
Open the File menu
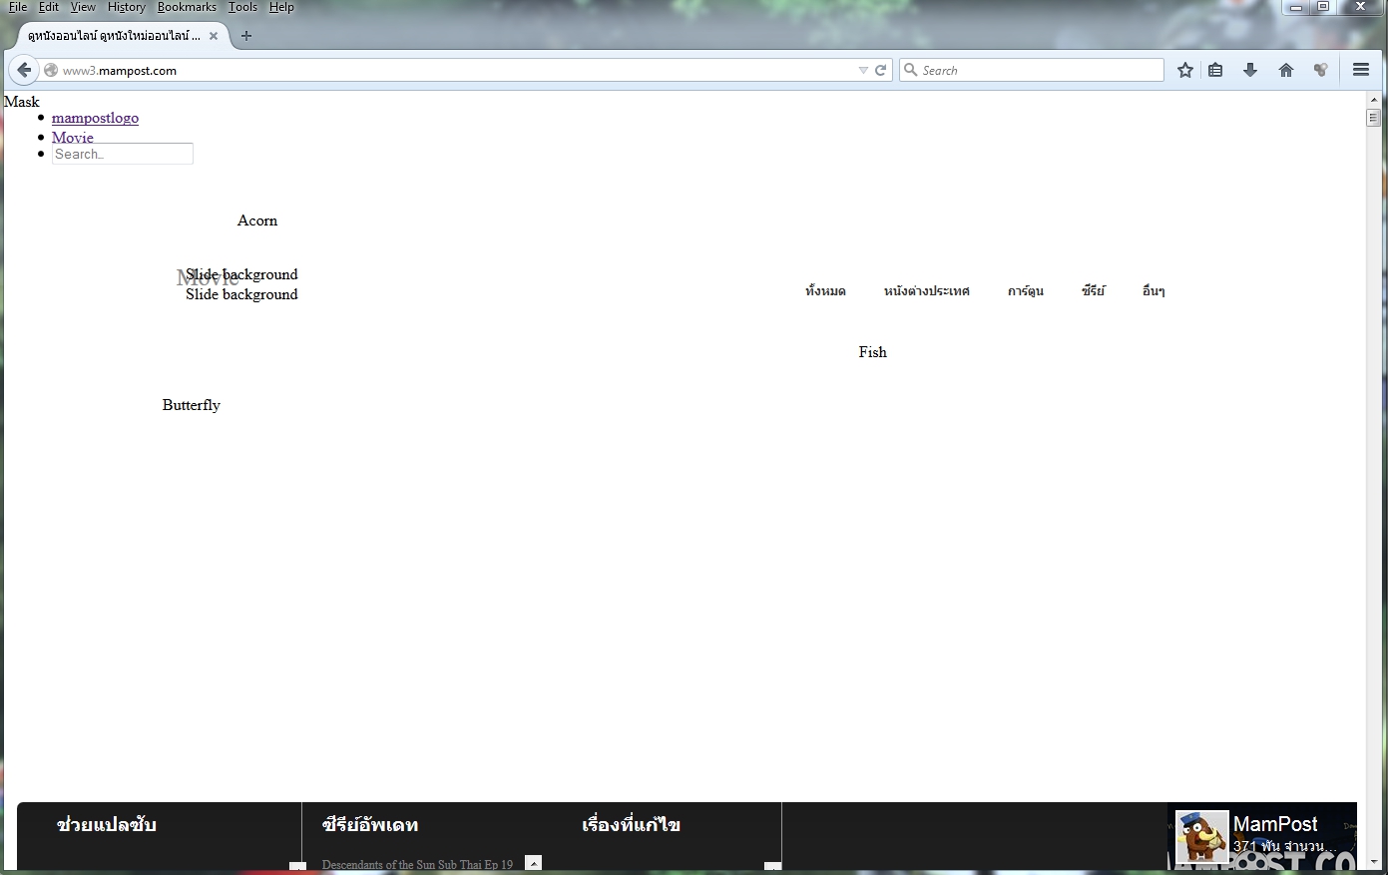coord(18,7)
